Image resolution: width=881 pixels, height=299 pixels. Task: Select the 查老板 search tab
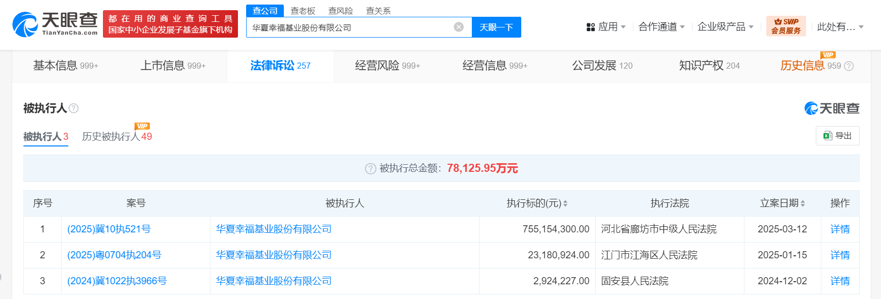point(303,11)
